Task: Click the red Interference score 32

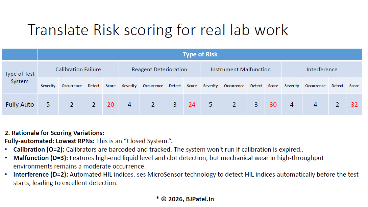Action: click(354, 105)
